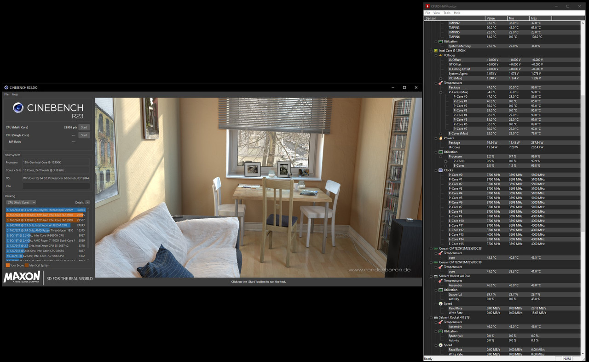Open the View menu in HWMonitor
The height and width of the screenshot is (362, 589).
[437, 13]
